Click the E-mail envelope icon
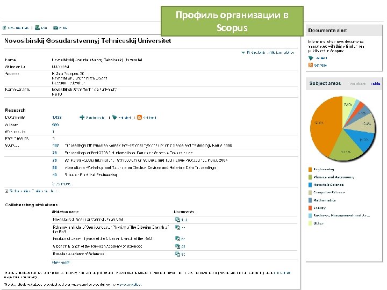The width and height of the screenshot is (387, 290). pos(56,28)
